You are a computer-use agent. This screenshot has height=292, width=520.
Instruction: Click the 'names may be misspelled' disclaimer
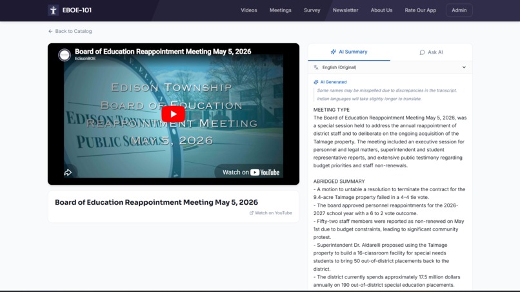pos(386,90)
